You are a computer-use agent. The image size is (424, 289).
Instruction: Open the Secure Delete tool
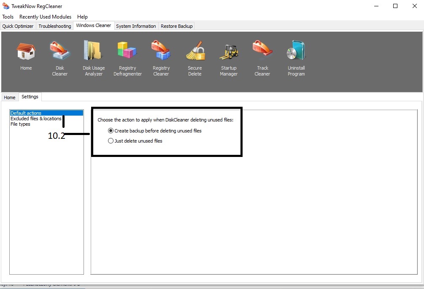tap(195, 58)
